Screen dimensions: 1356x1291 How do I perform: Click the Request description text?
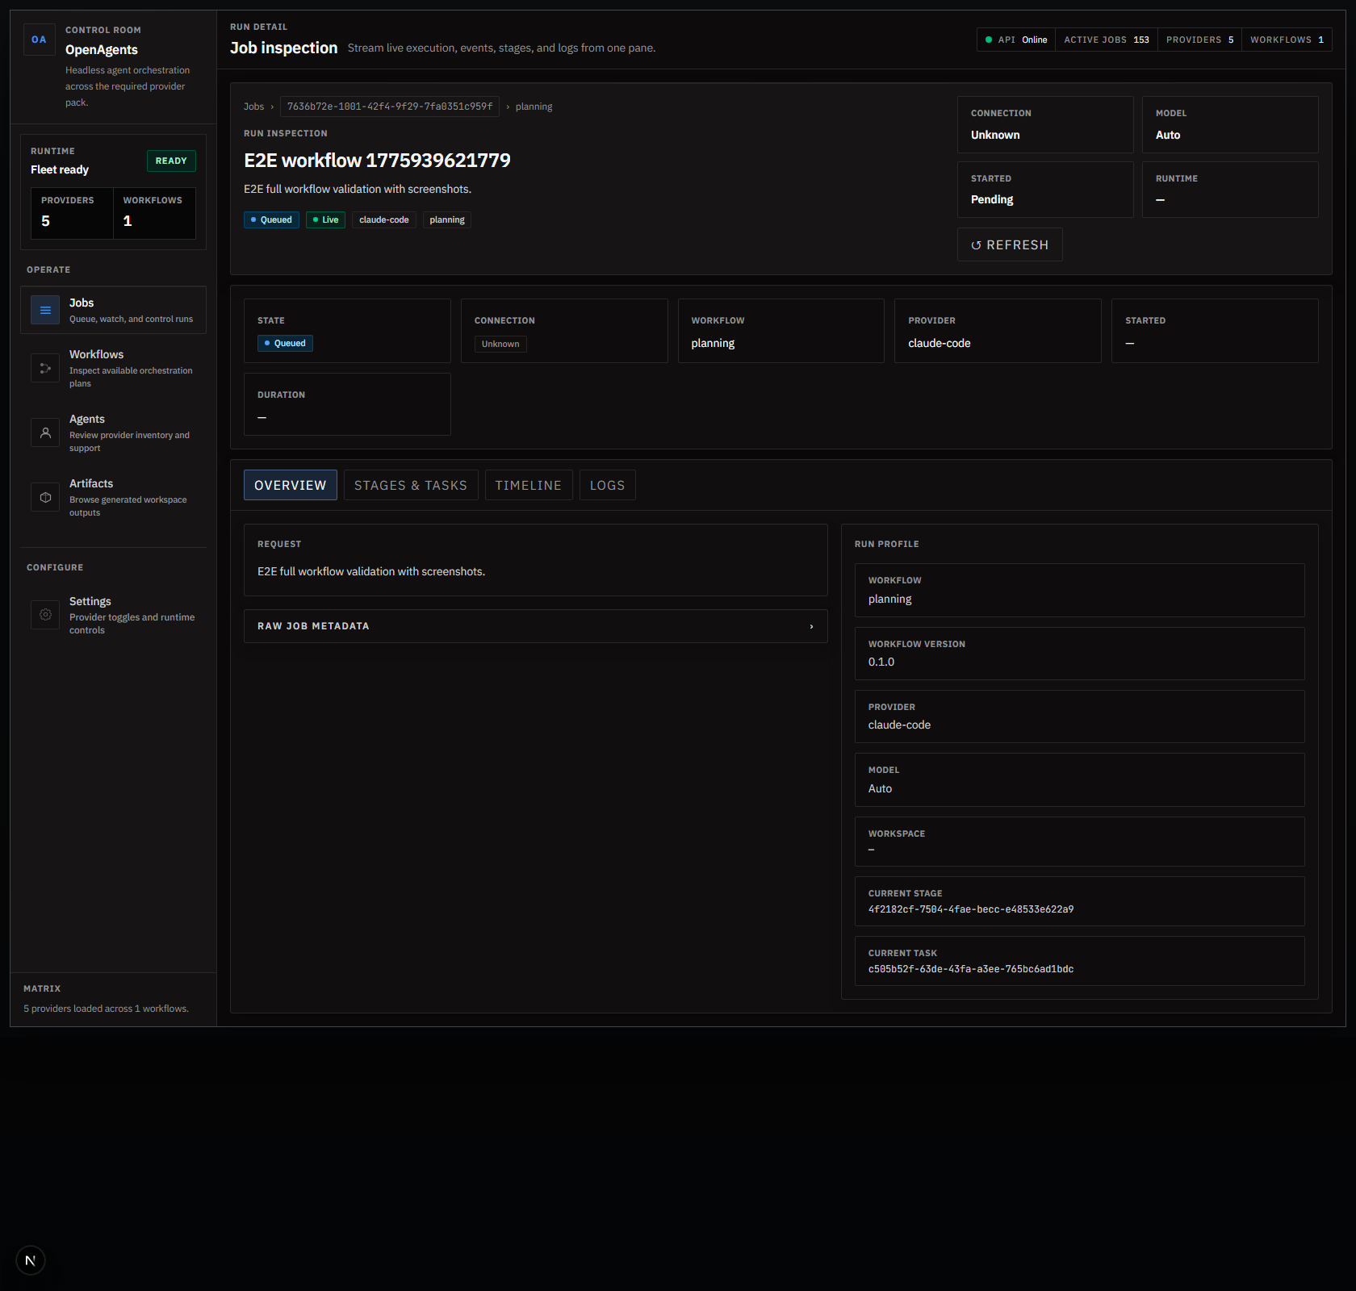[x=371, y=571]
